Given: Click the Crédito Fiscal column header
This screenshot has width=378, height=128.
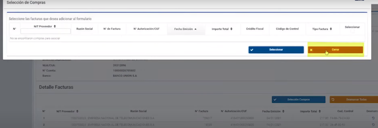Looking at the screenshot, I should [x=255, y=29].
